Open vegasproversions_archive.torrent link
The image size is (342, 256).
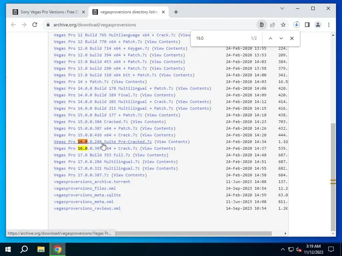click(92, 182)
